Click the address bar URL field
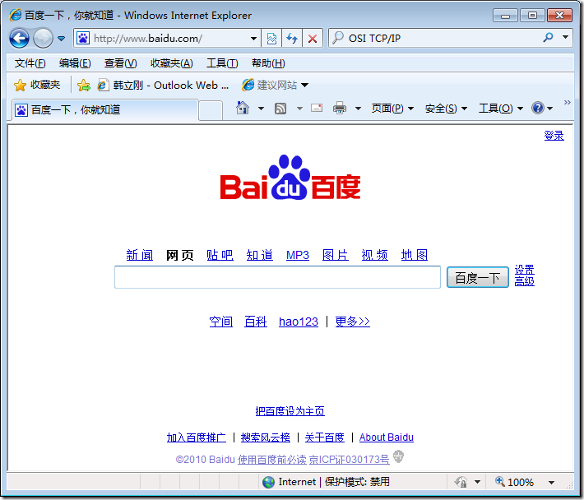Screen dimensions: 584x500 pos(168,38)
